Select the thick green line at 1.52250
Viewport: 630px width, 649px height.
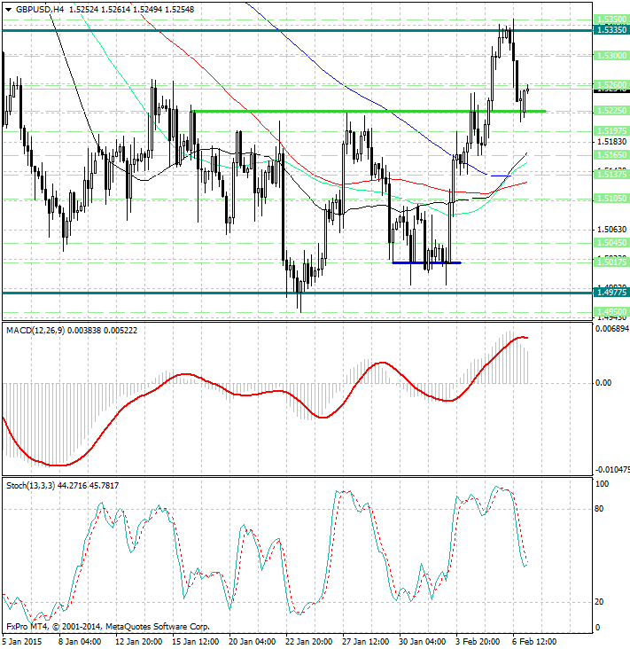click(x=368, y=112)
